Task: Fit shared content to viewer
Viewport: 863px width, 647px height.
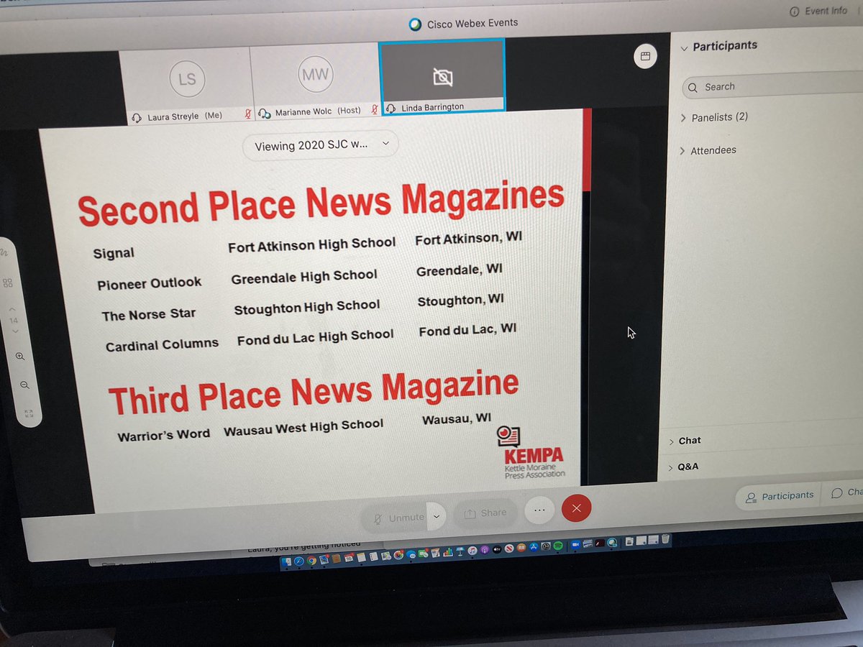Action: tap(29, 413)
